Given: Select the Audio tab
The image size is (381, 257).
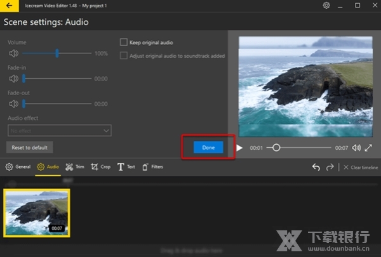Looking at the screenshot, I should [x=48, y=167].
